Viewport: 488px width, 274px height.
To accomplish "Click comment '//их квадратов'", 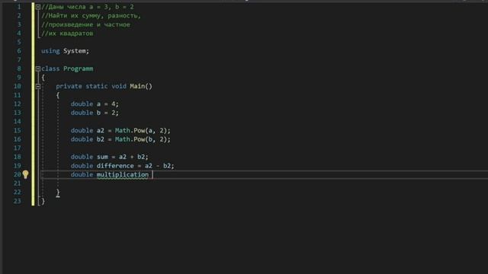I will click(x=67, y=33).
